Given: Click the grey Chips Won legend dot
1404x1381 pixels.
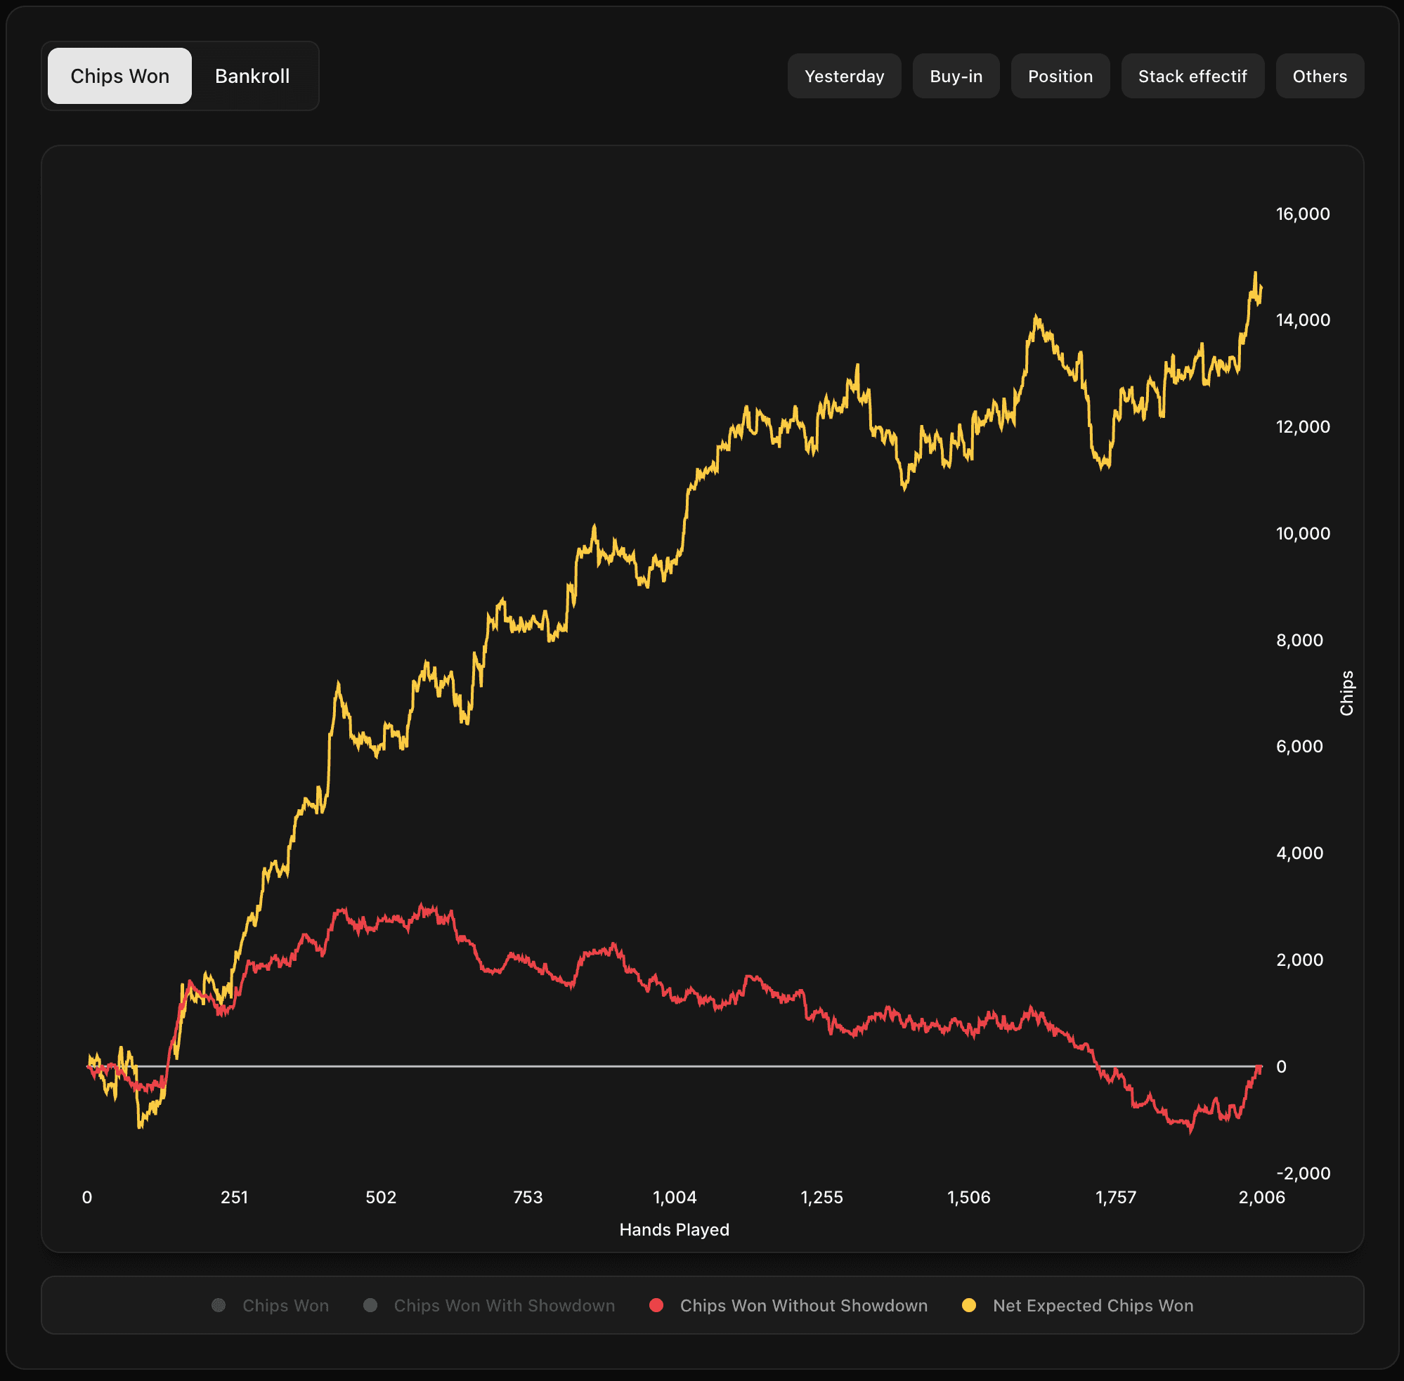Looking at the screenshot, I should [x=219, y=1305].
